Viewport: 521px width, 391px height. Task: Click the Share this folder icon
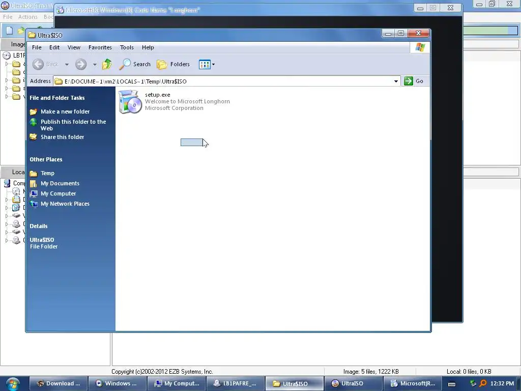[x=33, y=137]
